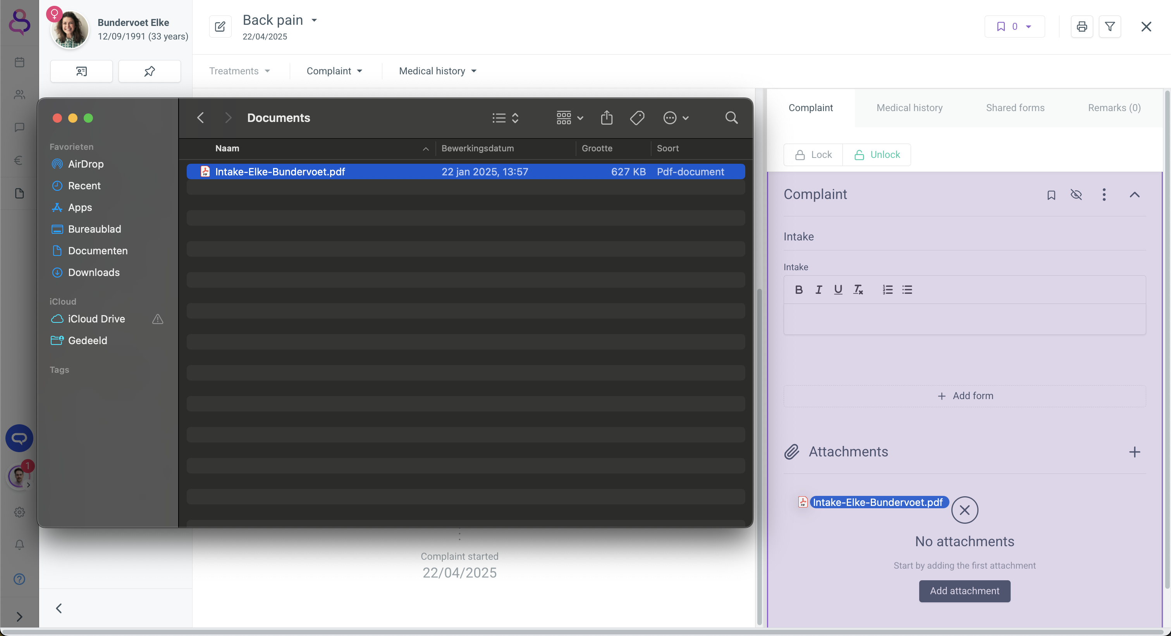The height and width of the screenshot is (636, 1171).
Task: Open the settings gear in sidebar
Action: pos(19,512)
